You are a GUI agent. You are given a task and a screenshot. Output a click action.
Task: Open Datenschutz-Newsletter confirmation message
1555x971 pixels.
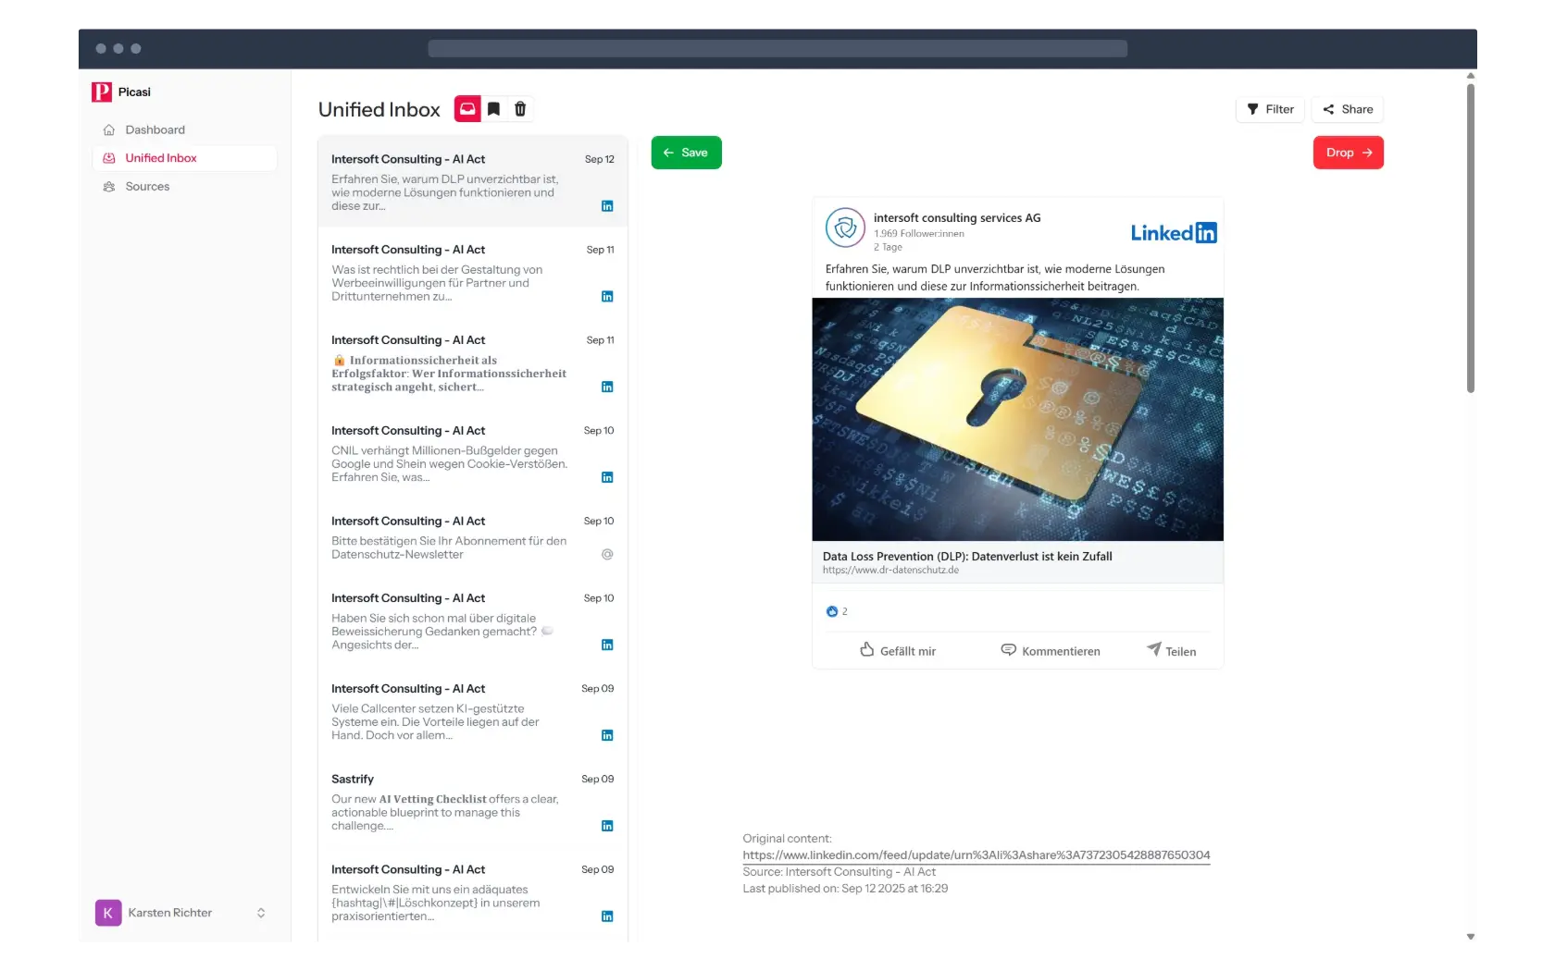472,538
